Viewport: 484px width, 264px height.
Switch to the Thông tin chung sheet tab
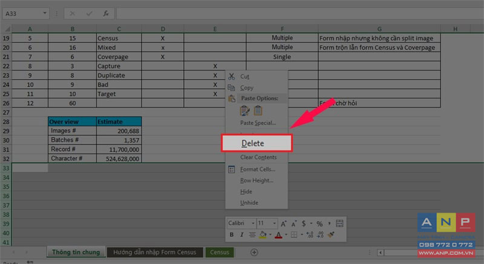[x=76, y=253]
